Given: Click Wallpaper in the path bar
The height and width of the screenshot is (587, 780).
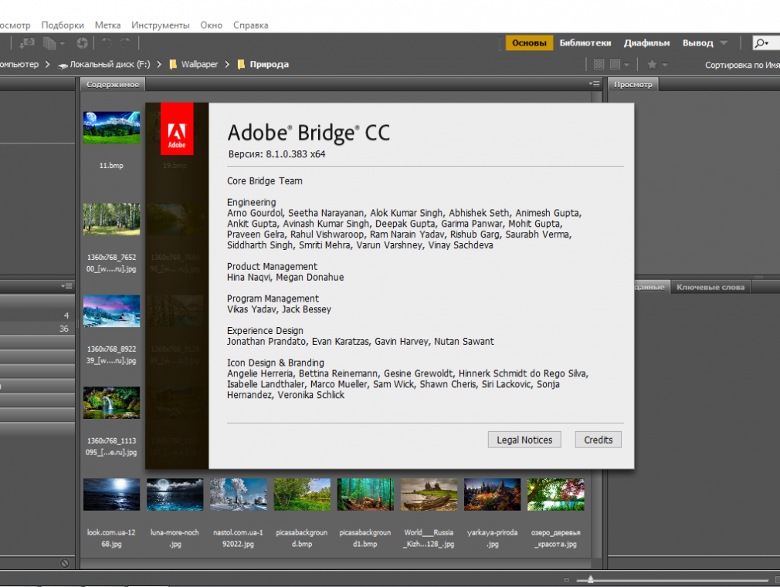Looking at the screenshot, I should [199, 64].
